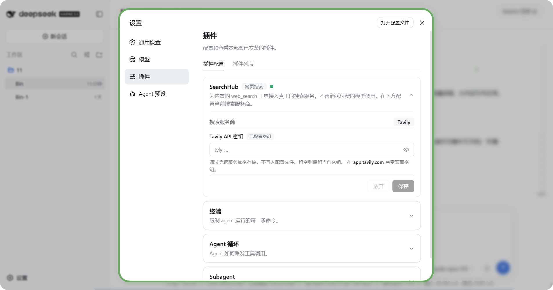Toggle API key visibility eye icon
The image size is (553, 290).
406,150
